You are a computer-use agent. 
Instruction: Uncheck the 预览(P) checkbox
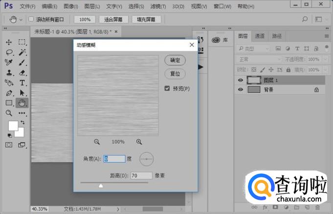(167, 88)
